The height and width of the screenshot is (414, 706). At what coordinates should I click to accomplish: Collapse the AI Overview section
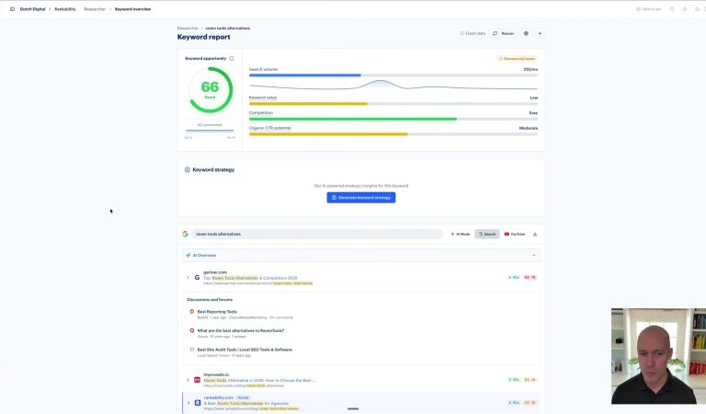pos(534,255)
